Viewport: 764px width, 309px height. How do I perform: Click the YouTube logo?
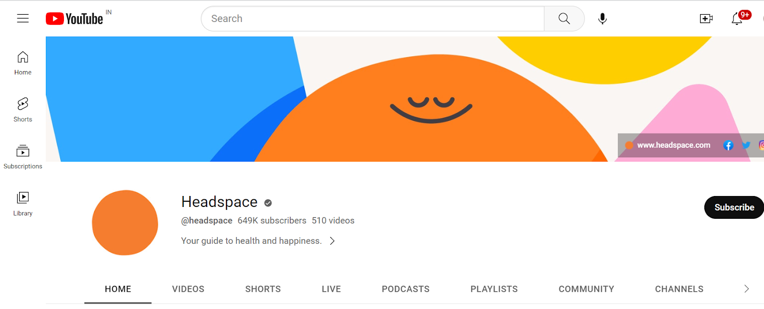pos(74,19)
